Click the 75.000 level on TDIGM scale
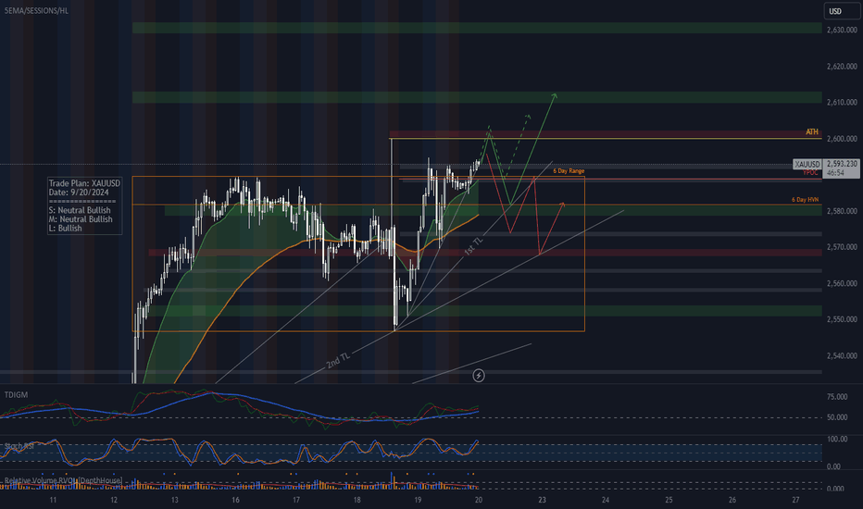Screen dimensions: 863x509 click(x=837, y=397)
